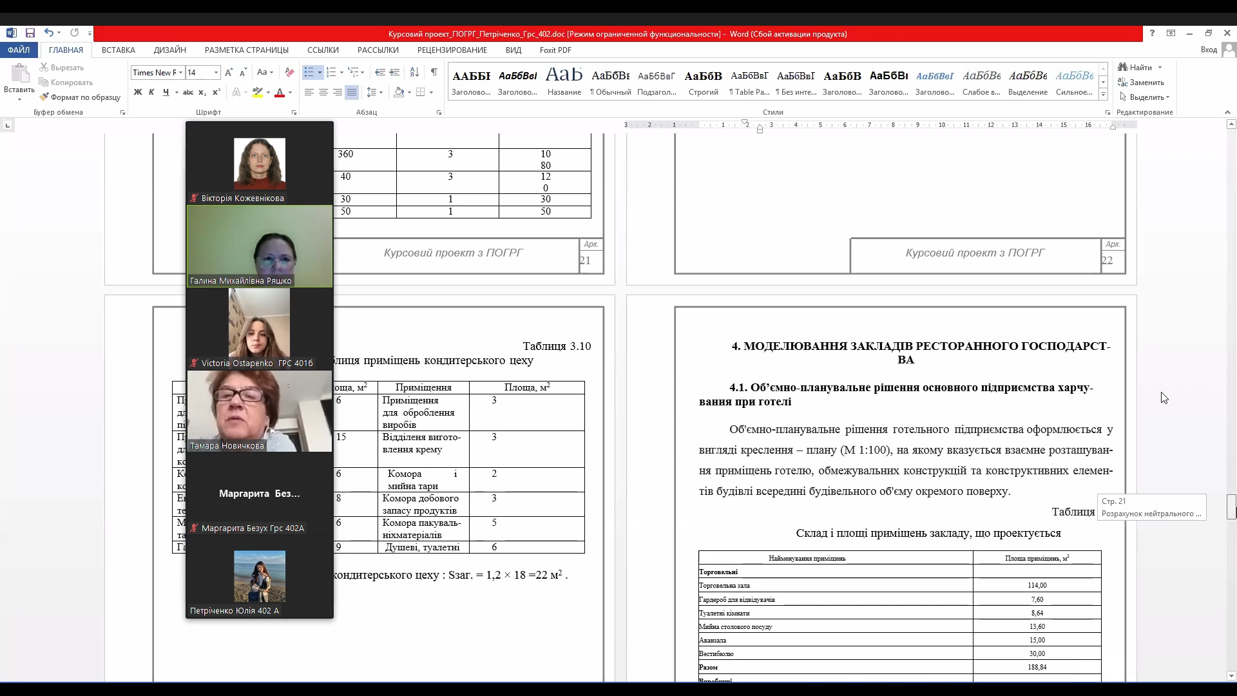Click Копировать (Copy) command
This screenshot has height=696, width=1237.
(66, 82)
